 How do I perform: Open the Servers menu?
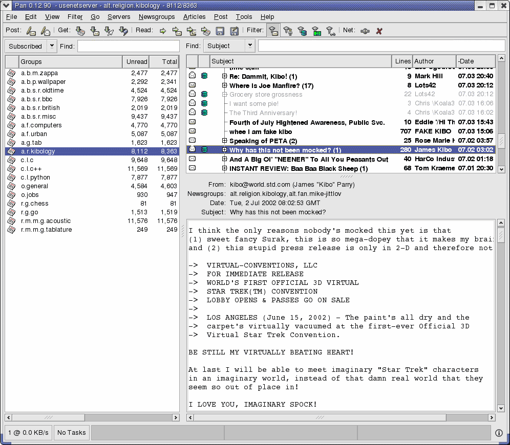click(x=119, y=17)
